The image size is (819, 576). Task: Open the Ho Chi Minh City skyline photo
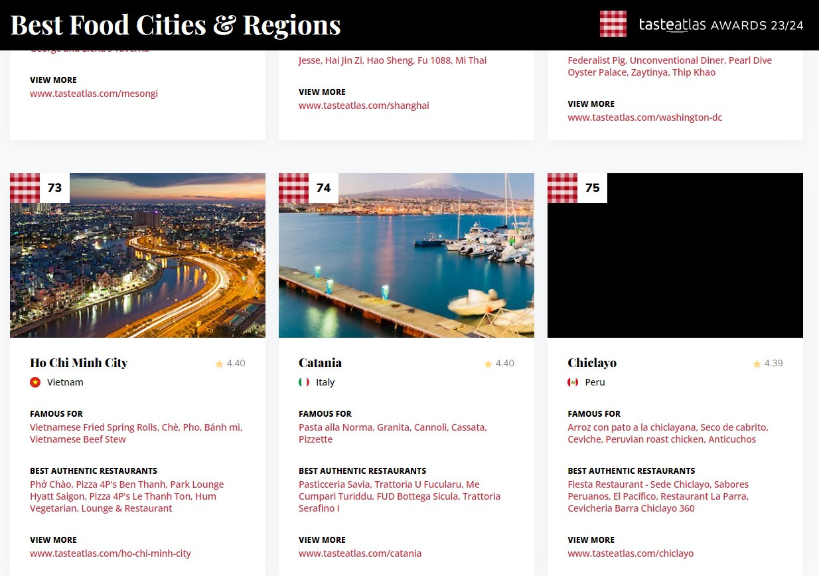click(137, 265)
